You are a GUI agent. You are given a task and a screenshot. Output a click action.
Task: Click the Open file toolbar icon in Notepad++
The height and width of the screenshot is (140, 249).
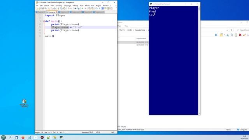(x=40, y=9)
